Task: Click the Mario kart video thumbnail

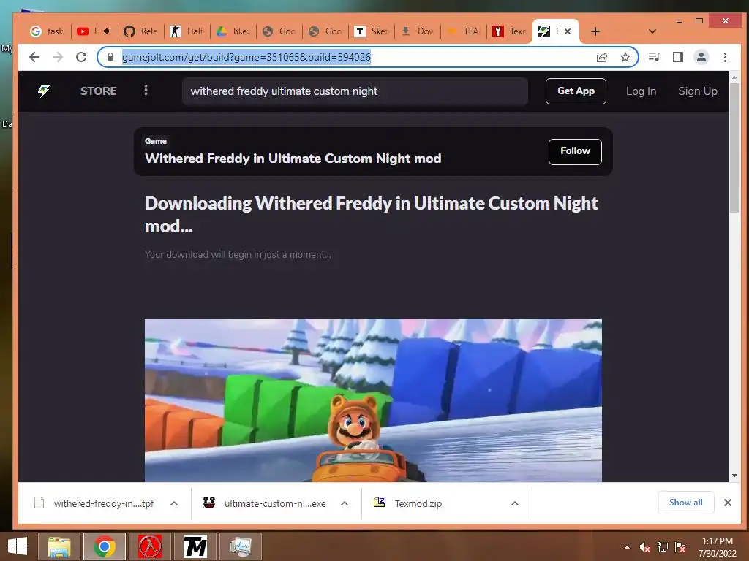Action: click(x=373, y=400)
